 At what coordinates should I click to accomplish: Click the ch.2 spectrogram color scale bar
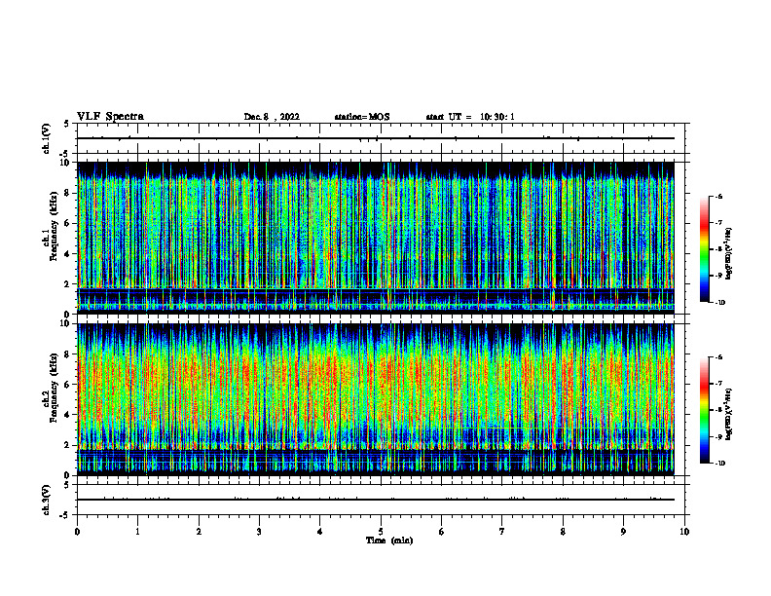tap(704, 410)
